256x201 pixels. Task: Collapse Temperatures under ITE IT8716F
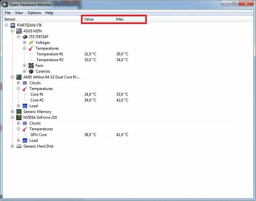point(24,48)
